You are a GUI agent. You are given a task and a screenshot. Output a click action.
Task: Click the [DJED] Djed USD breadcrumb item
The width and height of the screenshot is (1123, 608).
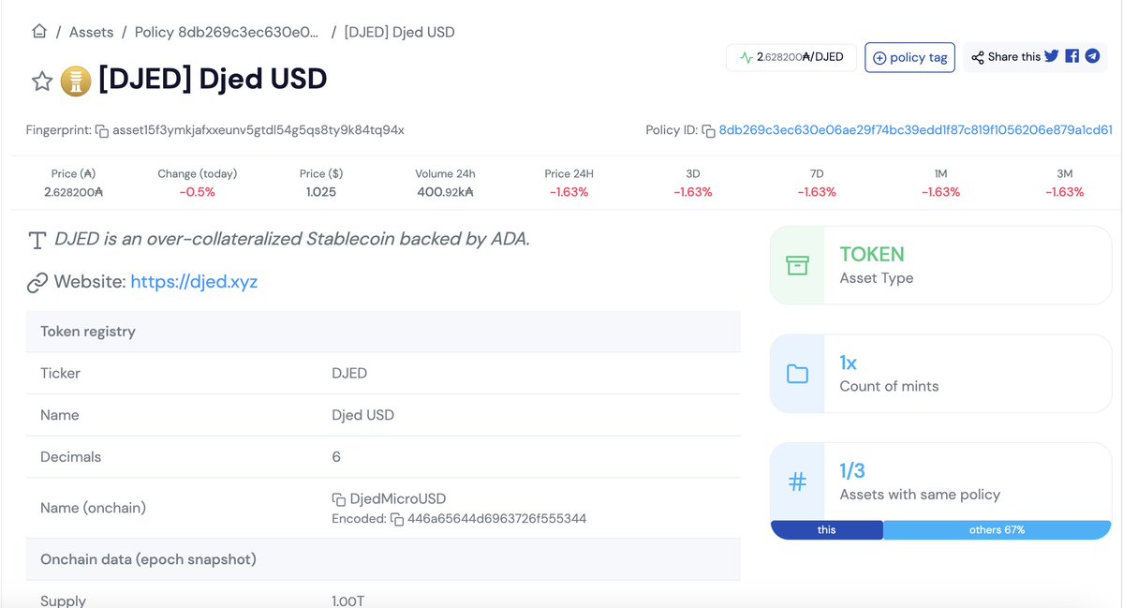399,32
